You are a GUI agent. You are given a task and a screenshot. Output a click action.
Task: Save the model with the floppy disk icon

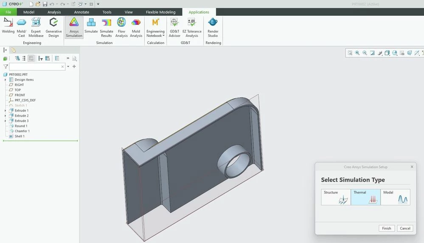point(45,4)
